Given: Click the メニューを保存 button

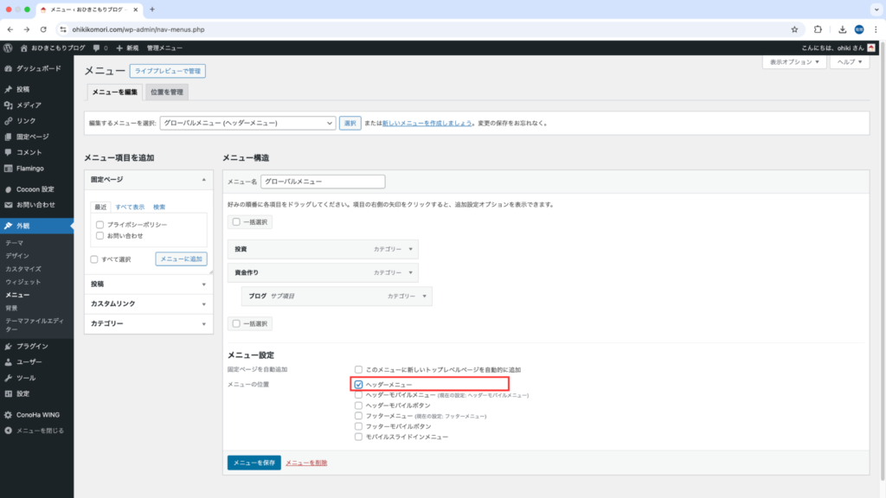Looking at the screenshot, I should pyautogui.click(x=254, y=463).
